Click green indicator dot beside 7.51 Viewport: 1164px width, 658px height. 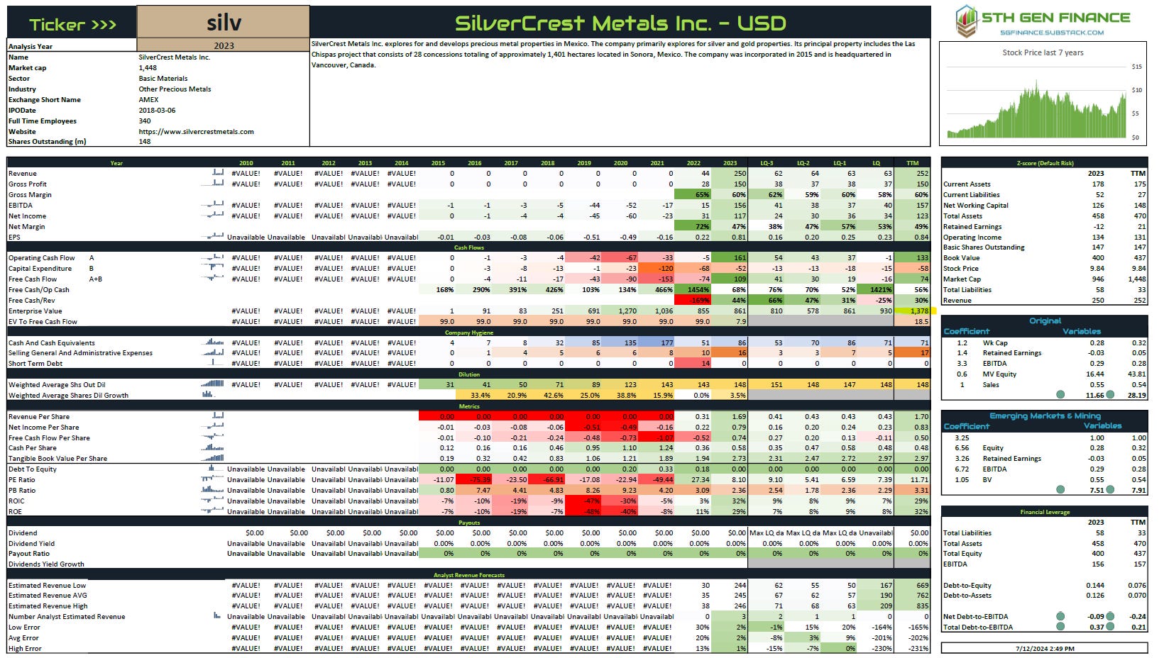click(1060, 489)
